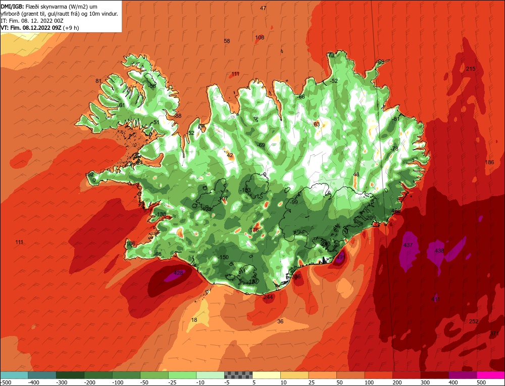
Task: Click the value -61 in the Westfjords
Action: pos(121,105)
